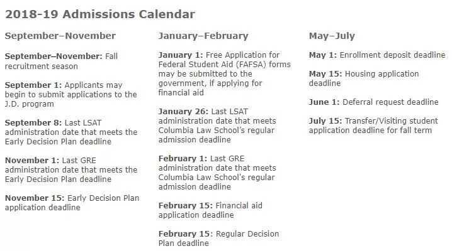Viewport: 452px width, 251px height.
Task: Click the January 1 FAFSA date label
Action: (181, 55)
